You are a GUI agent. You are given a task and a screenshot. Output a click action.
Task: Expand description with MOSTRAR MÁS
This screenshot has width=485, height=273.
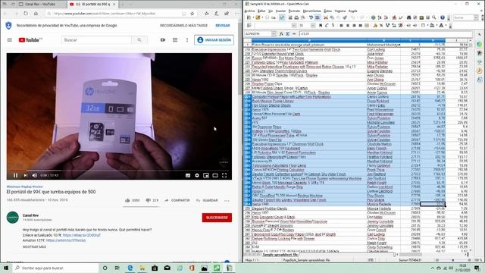pos(34,246)
